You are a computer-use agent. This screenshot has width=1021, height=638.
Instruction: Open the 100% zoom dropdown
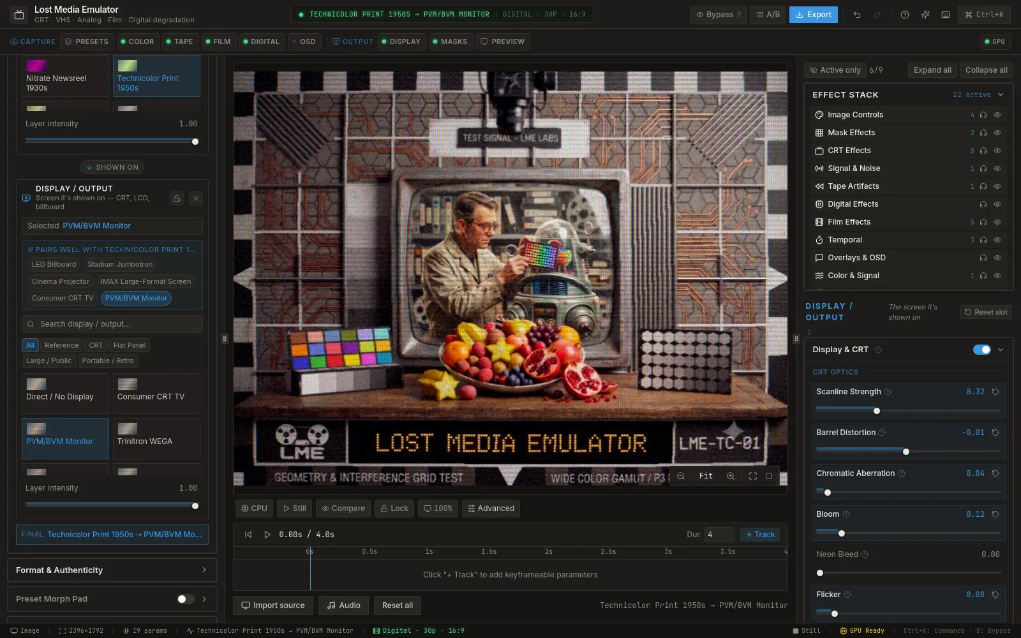[x=438, y=508]
